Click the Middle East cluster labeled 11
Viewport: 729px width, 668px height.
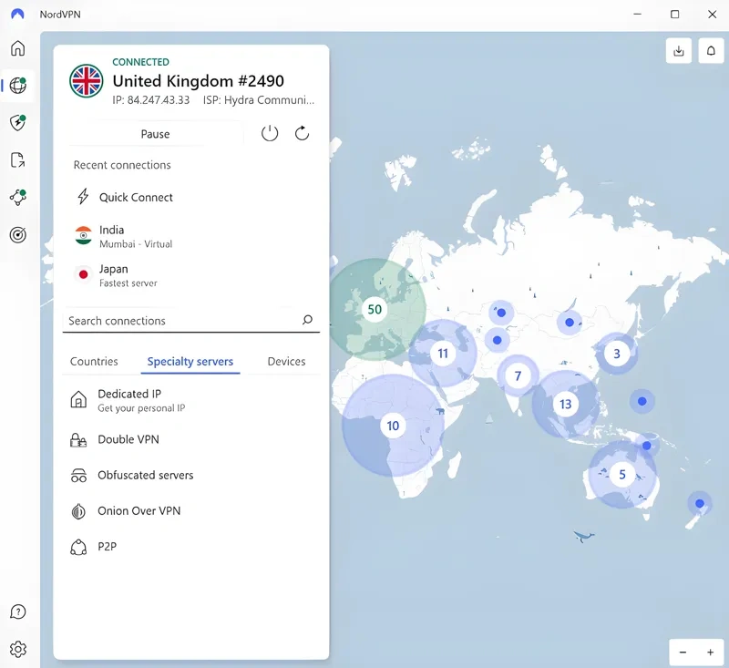pyautogui.click(x=443, y=354)
